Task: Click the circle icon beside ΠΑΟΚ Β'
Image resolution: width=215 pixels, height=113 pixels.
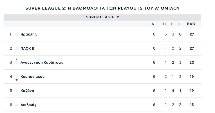Action: pyautogui.click(x=17, y=48)
